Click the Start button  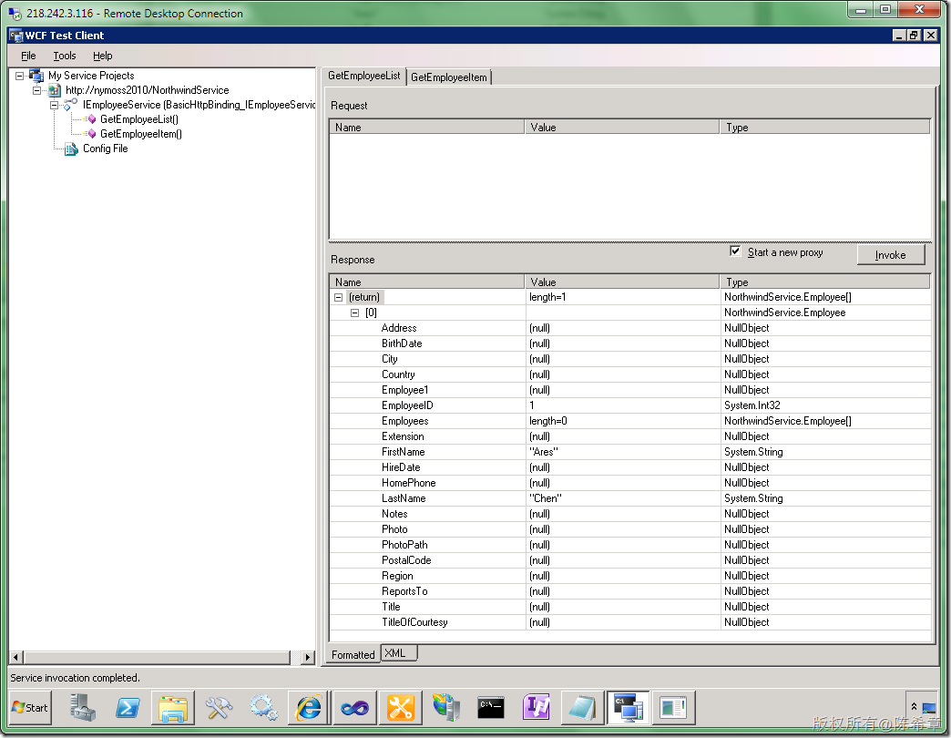30,708
